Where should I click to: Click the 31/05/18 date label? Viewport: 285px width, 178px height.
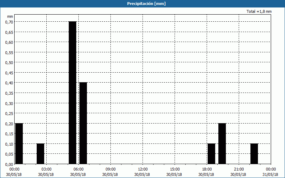[x=270, y=174]
